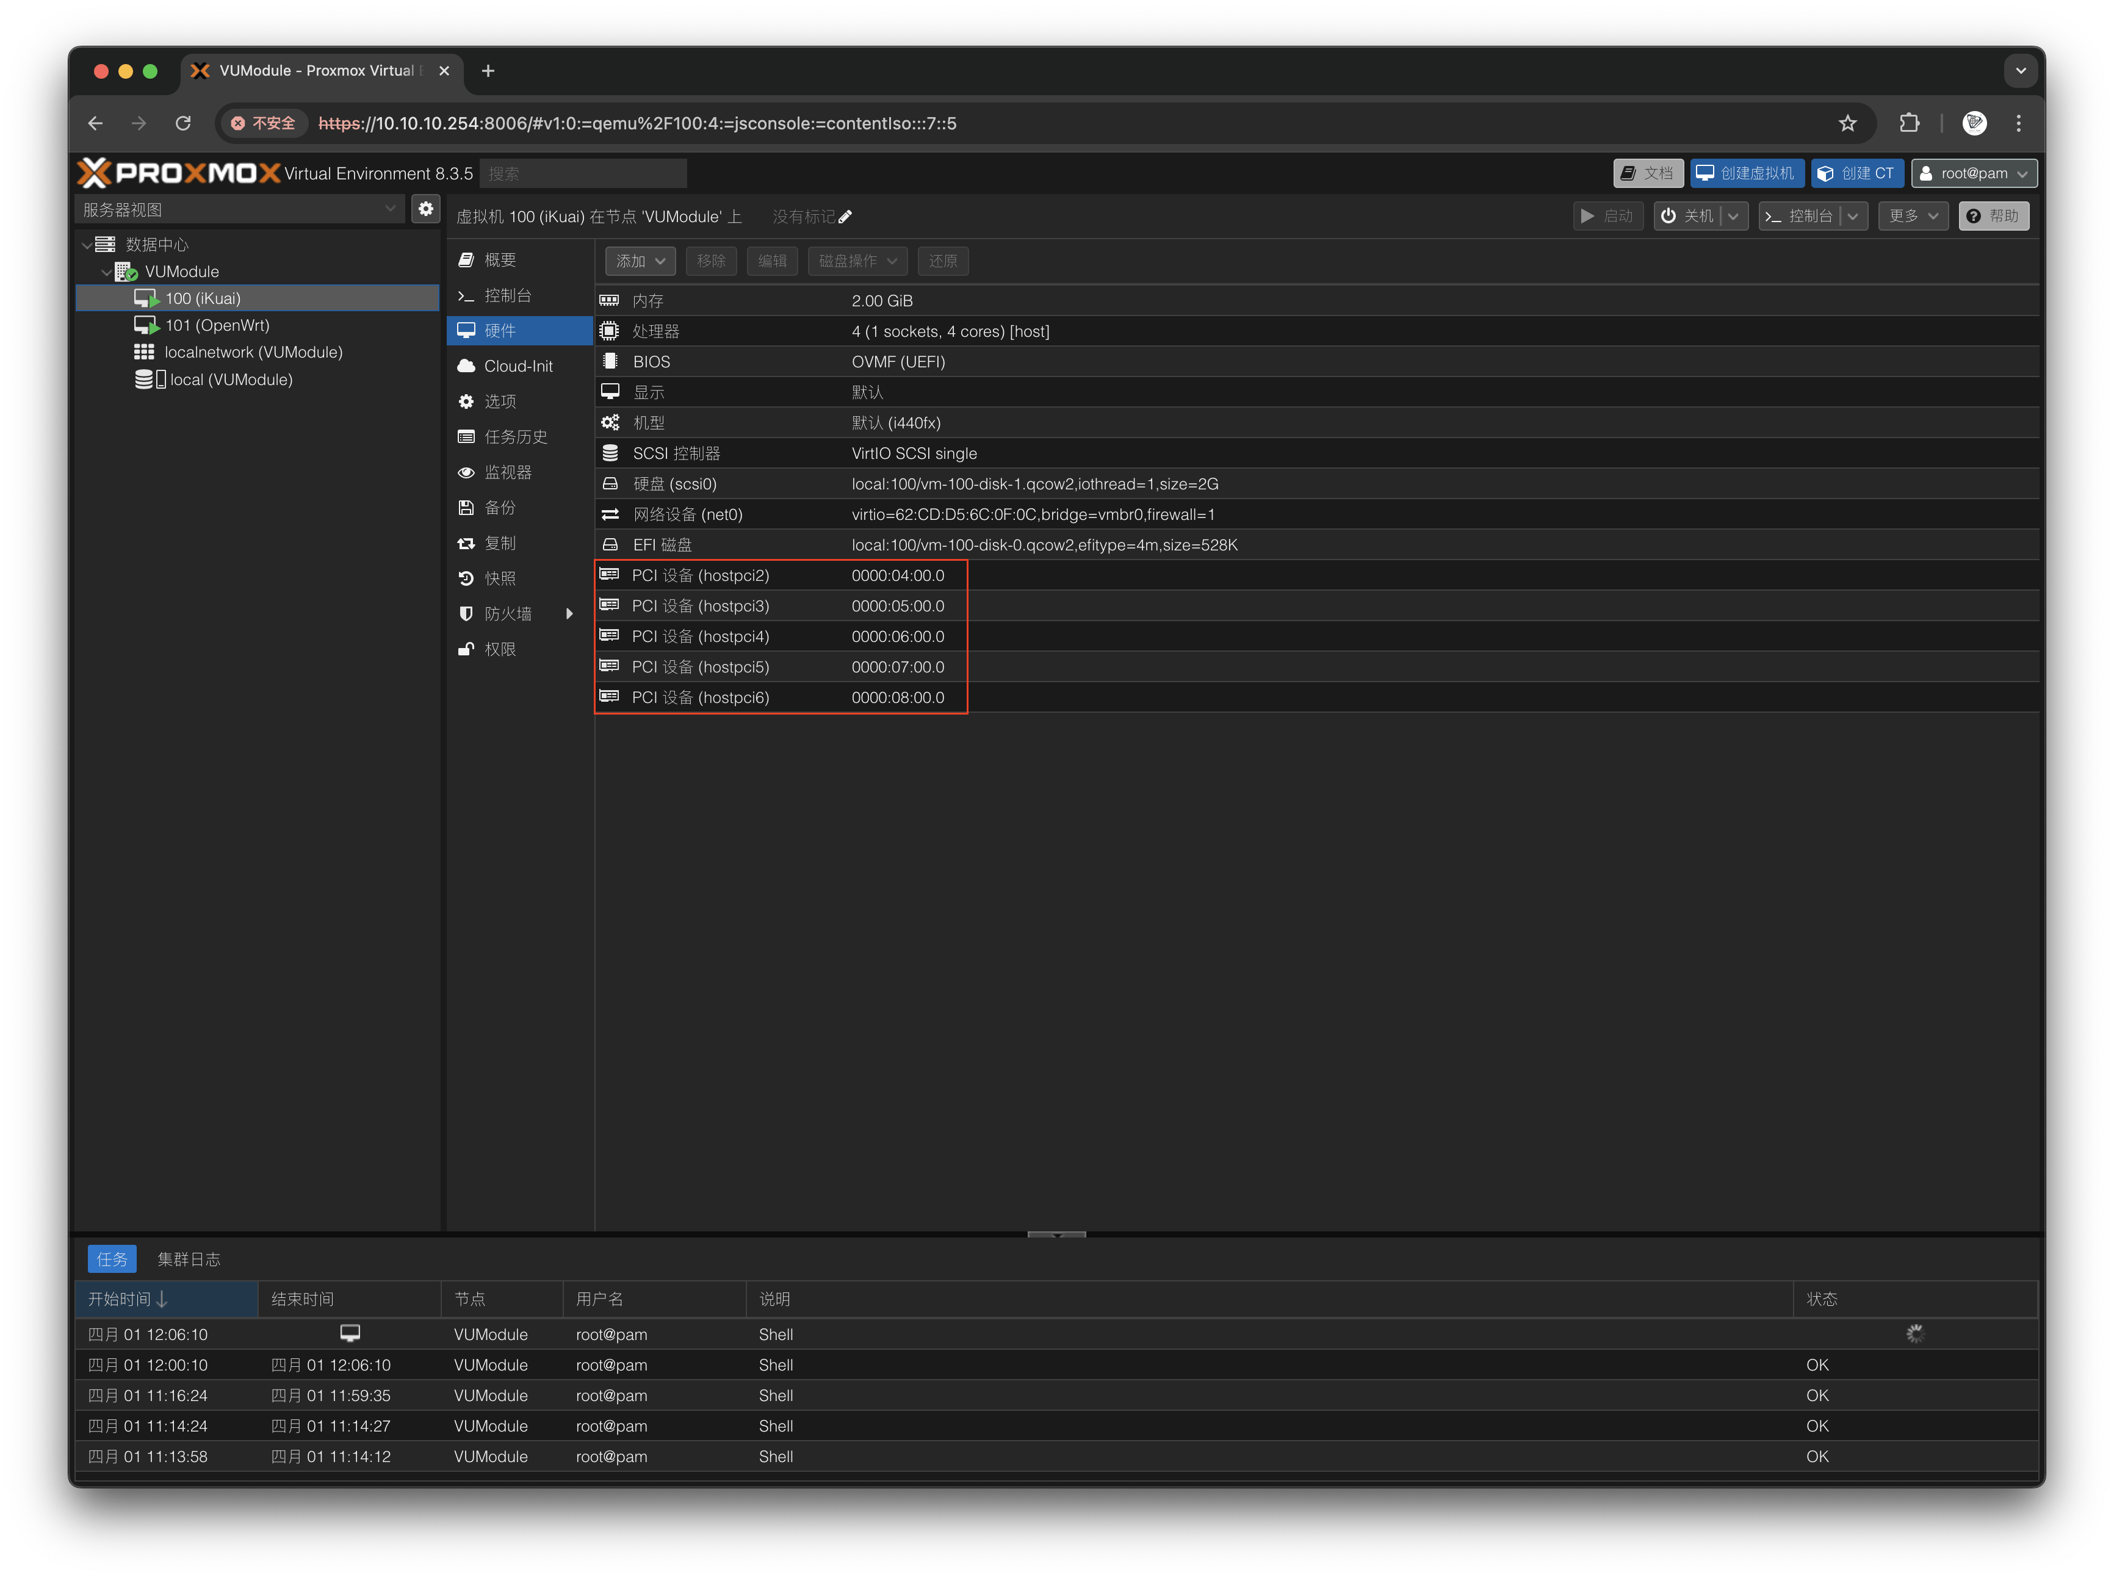Image resolution: width=2114 pixels, height=1578 pixels.
Task: Click the Create VM button
Action: (x=1746, y=174)
